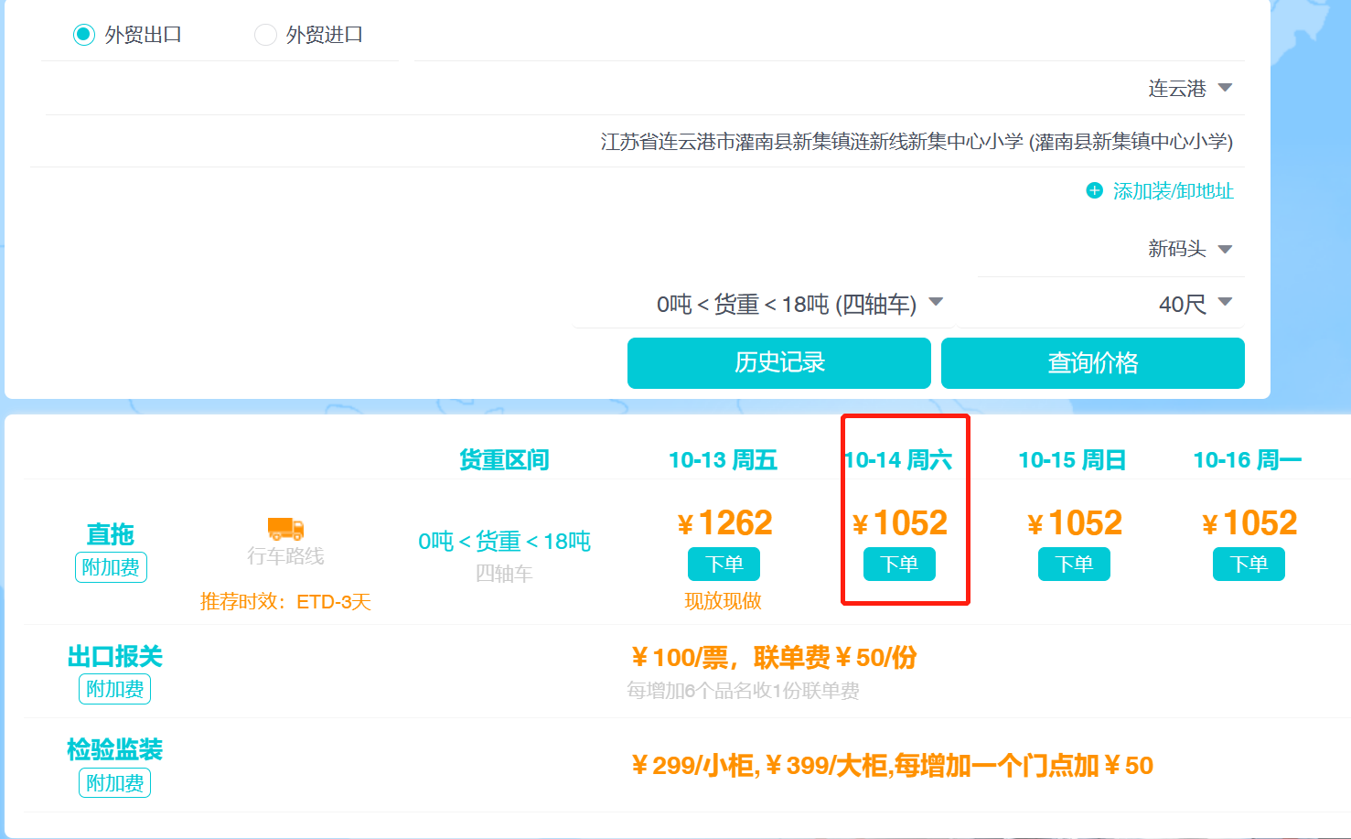This screenshot has width=1351, height=839.
Task: Click the 检验监装 service heading
Action: pyautogui.click(x=114, y=750)
